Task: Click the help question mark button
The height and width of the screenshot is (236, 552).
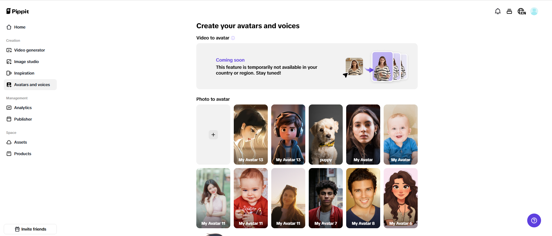Action: [534, 220]
